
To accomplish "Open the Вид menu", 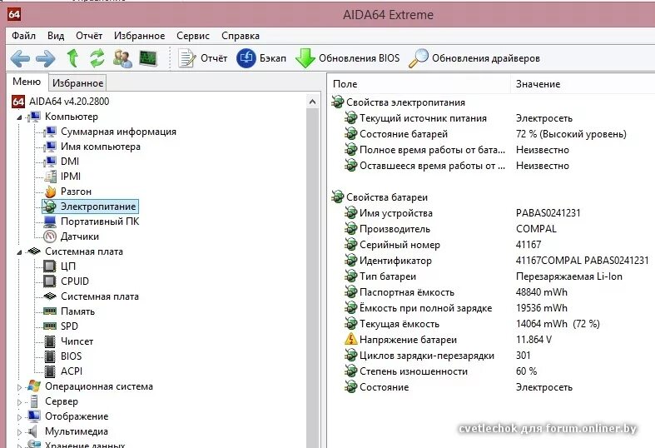I will pos(56,36).
